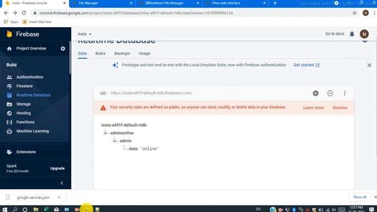Viewport: 377px width, 212px height.
Task: Open Windows Start menu
Action: click(5, 210)
